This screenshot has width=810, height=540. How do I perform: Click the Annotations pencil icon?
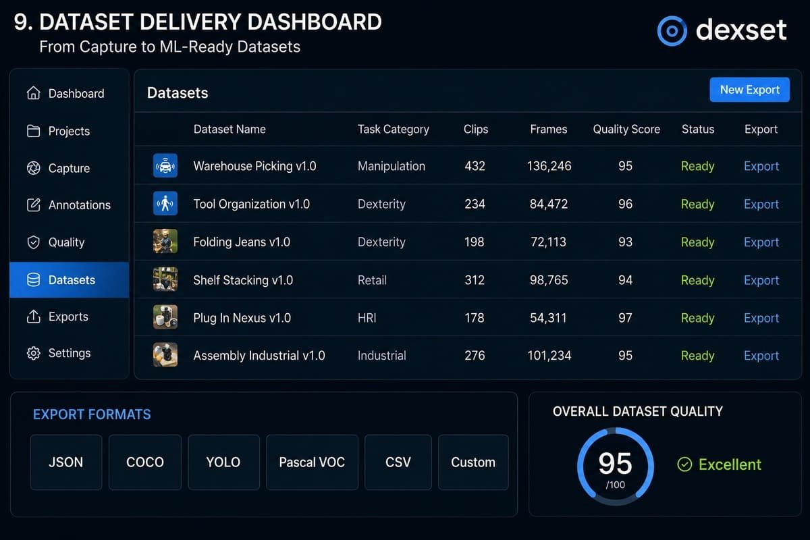pos(33,205)
